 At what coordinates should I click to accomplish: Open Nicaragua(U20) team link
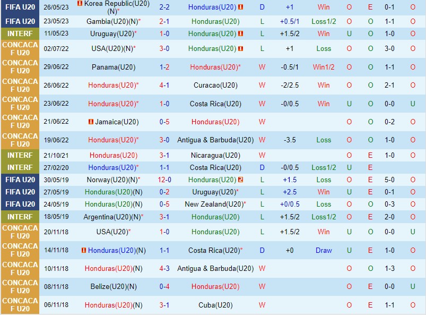tap(215, 155)
